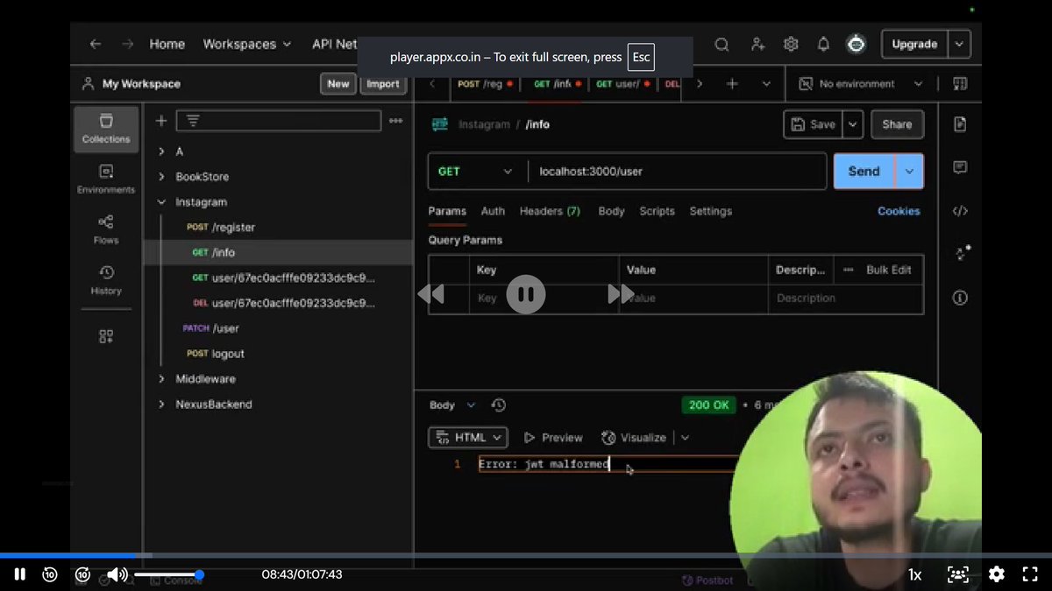Expand the Middleware collection
Viewport: 1052px width, 591px height.
click(x=161, y=379)
